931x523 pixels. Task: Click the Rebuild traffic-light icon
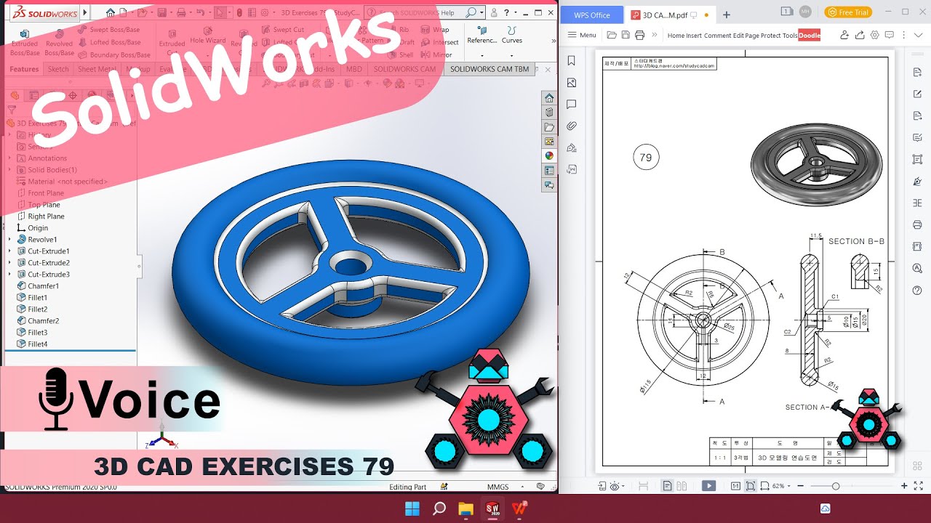click(240, 12)
